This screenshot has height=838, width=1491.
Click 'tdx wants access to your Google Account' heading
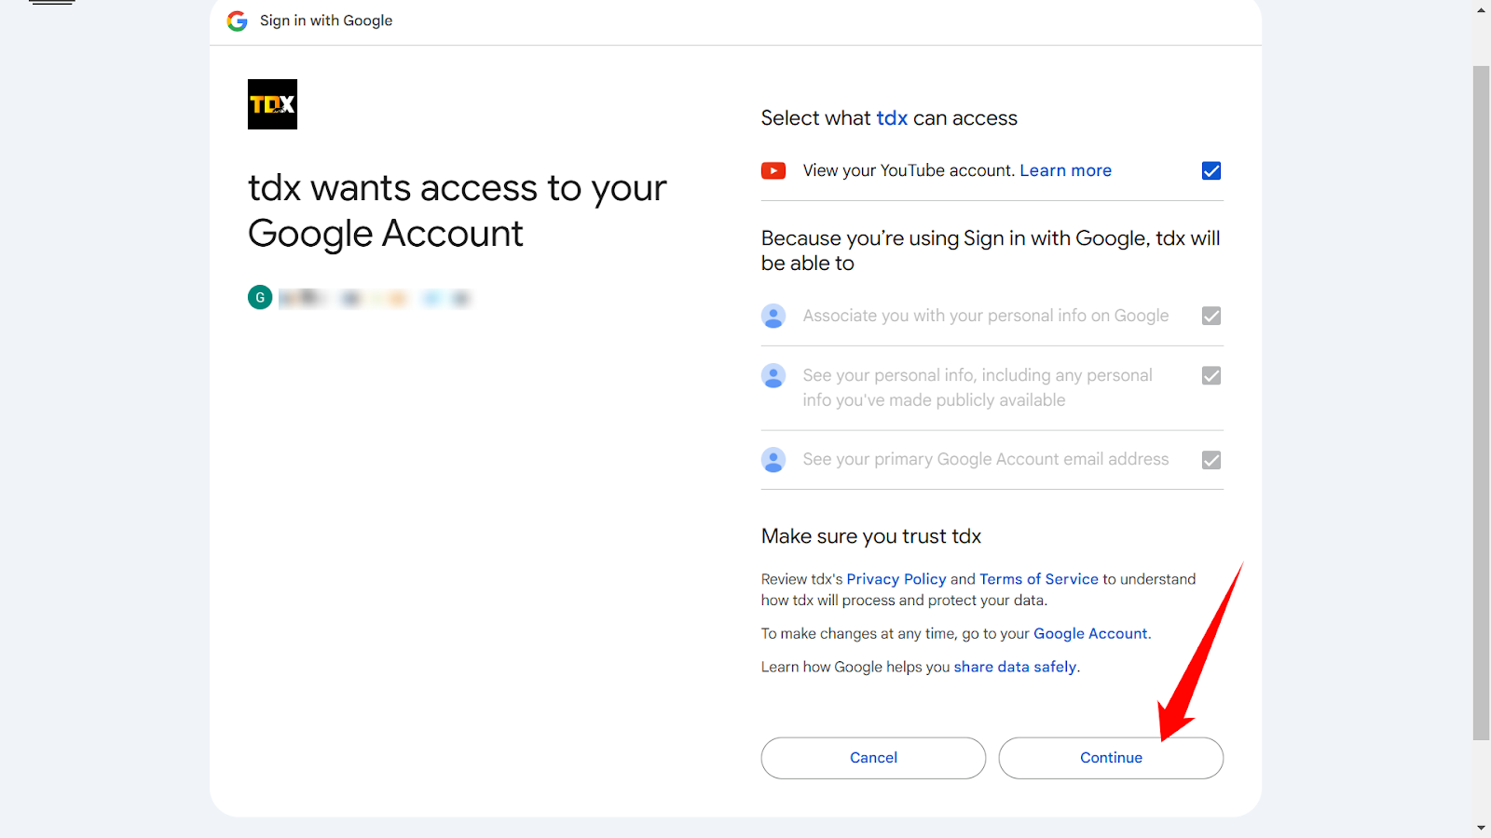(x=457, y=210)
